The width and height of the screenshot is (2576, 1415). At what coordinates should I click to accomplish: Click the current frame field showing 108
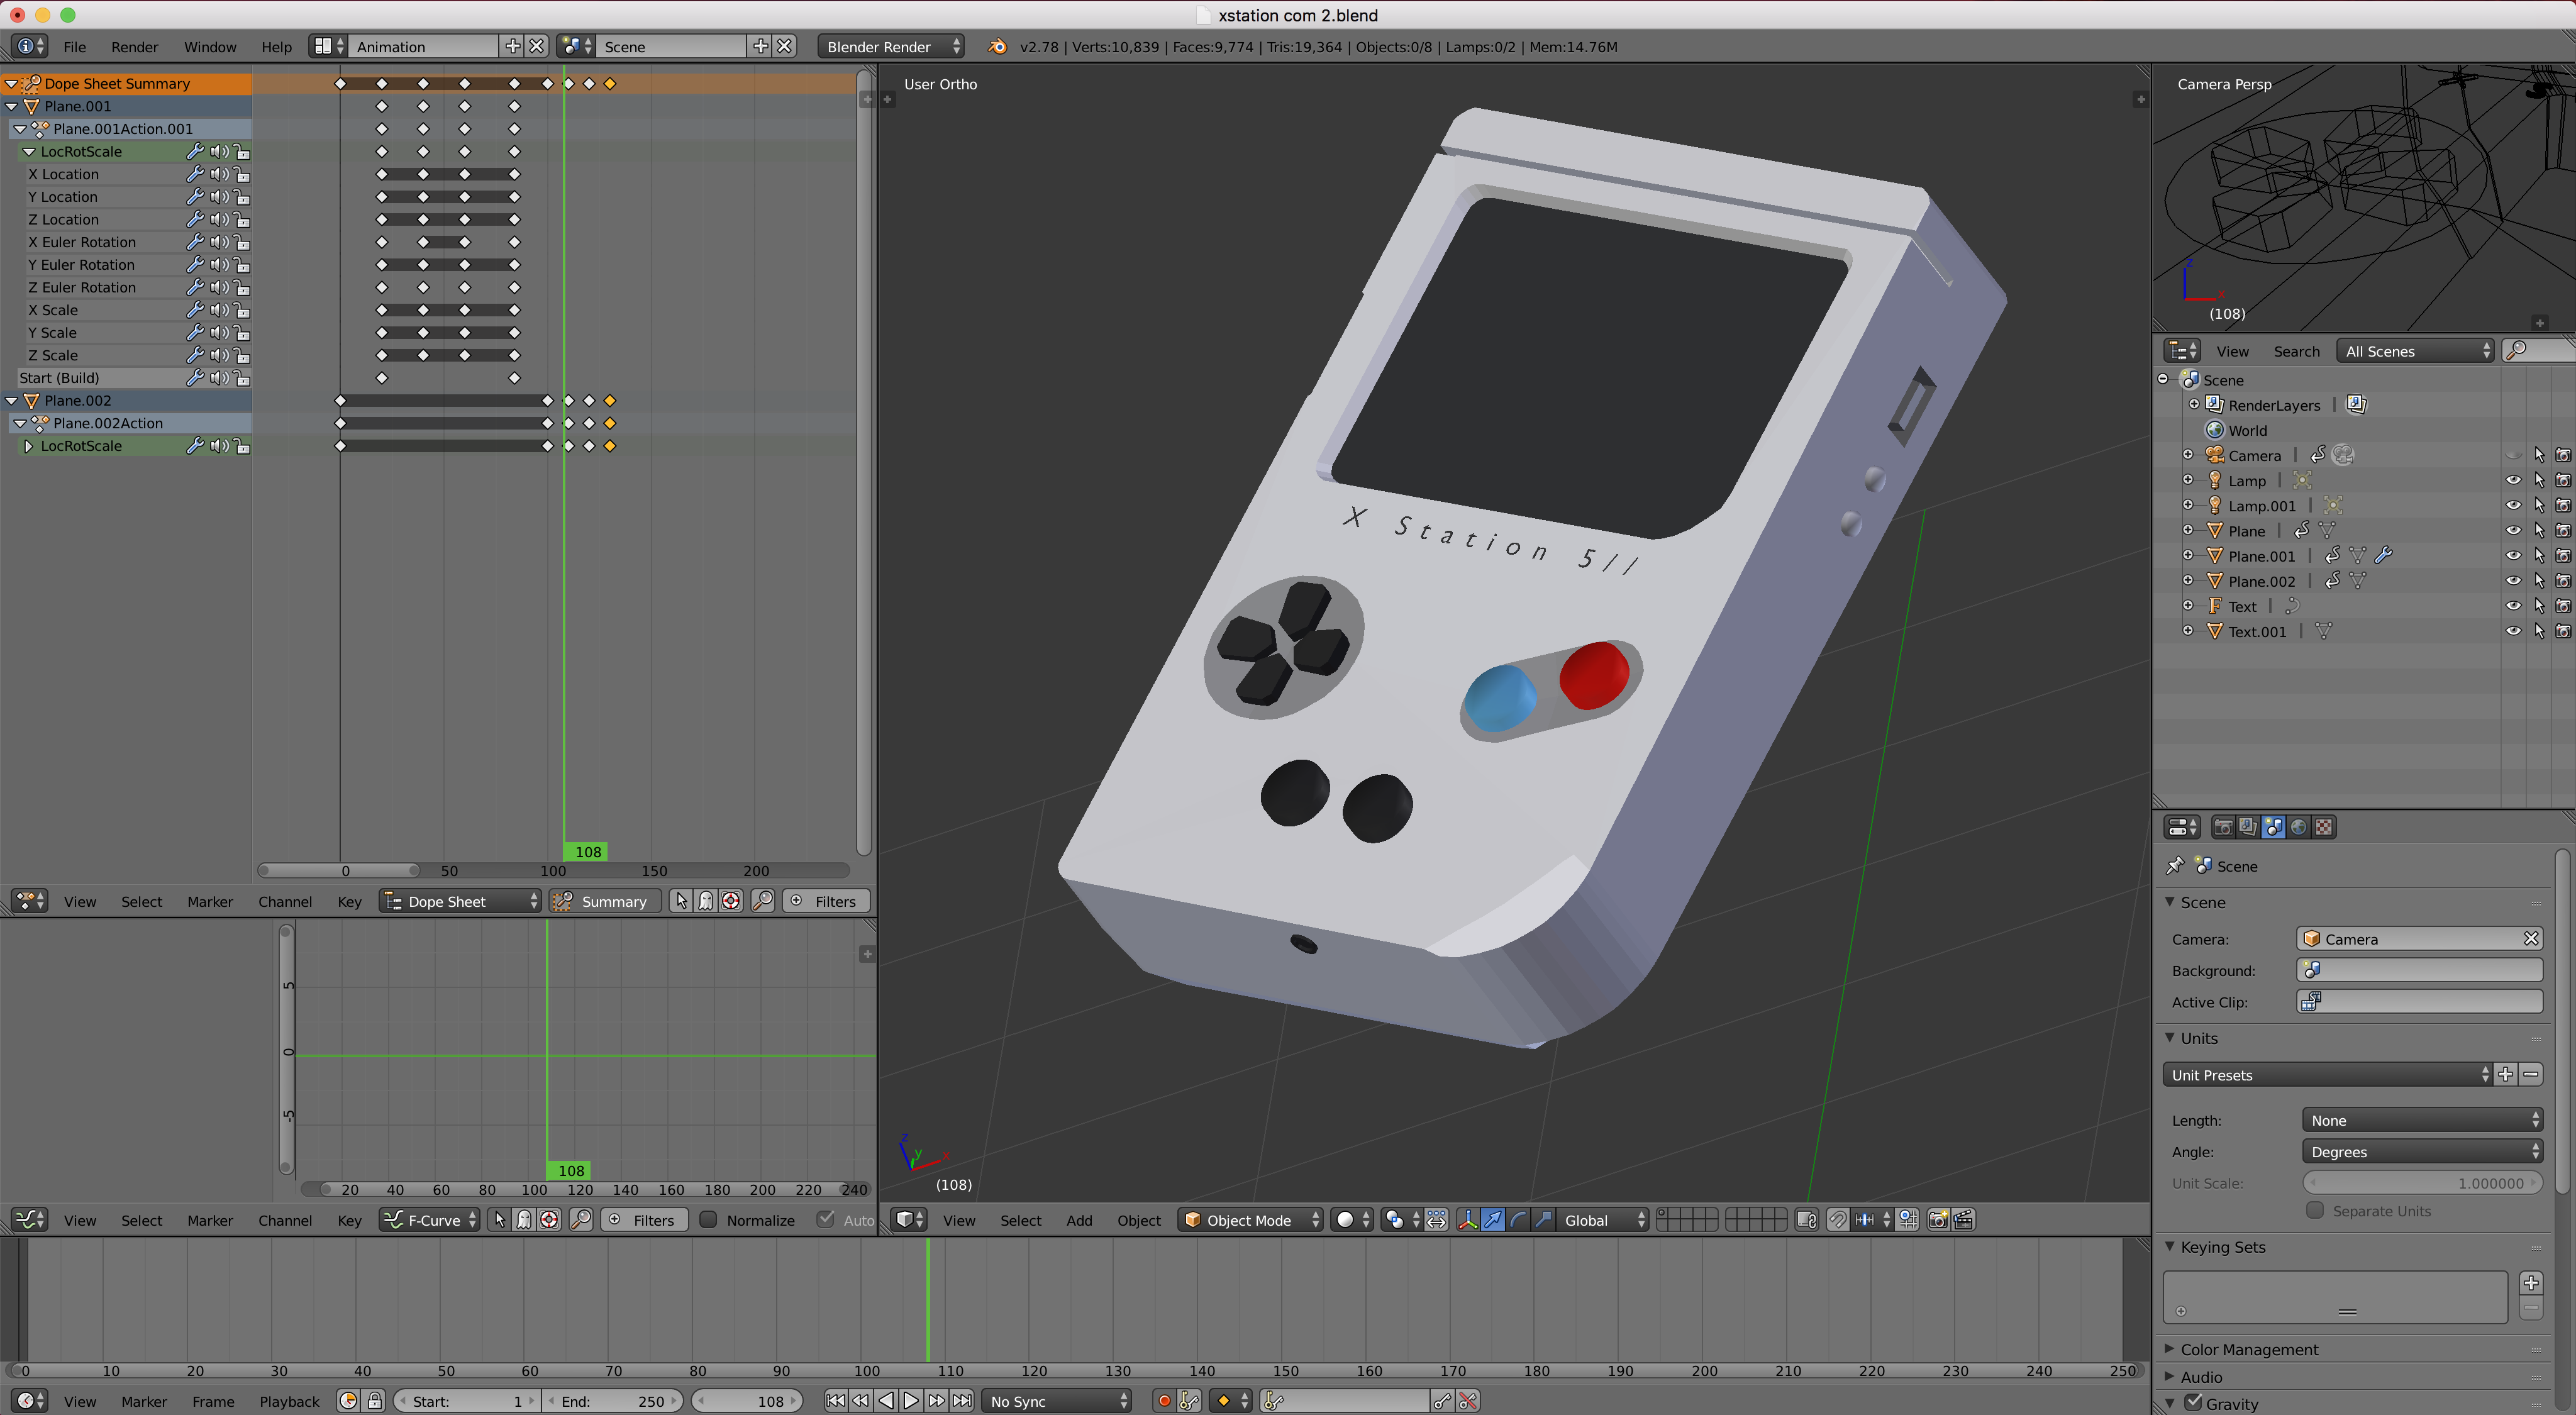[747, 1401]
